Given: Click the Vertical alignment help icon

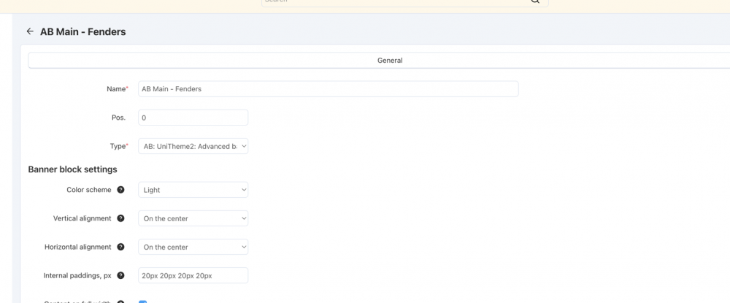Looking at the screenshot, I should (121, 218).
